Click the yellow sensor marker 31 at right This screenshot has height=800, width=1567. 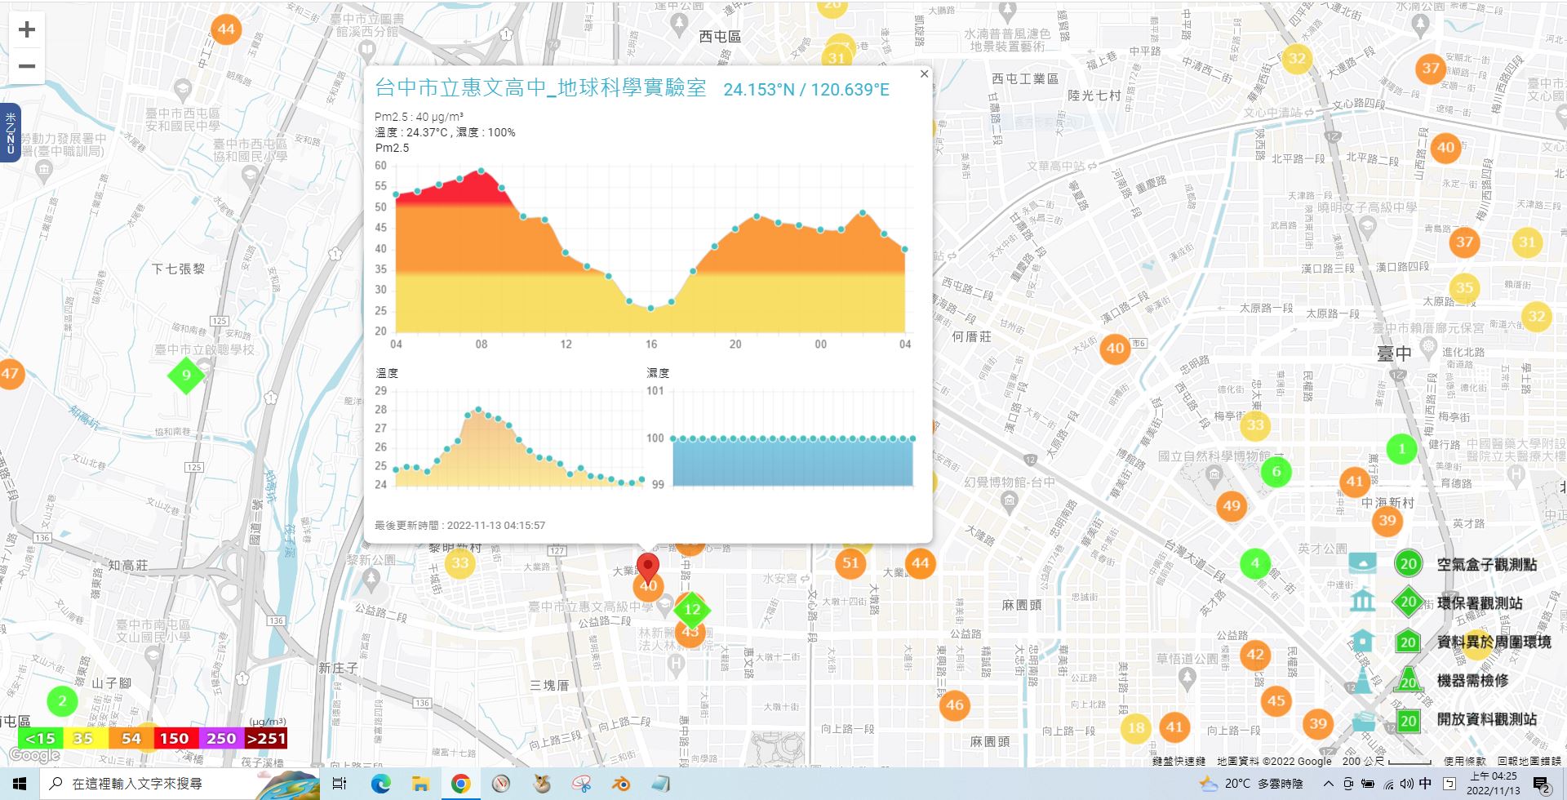[1527, 242]
